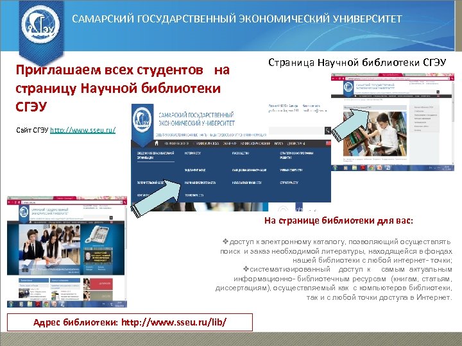
Task: Click the students classroom photo in bottom-left screenshot
Action: (49, 249)
